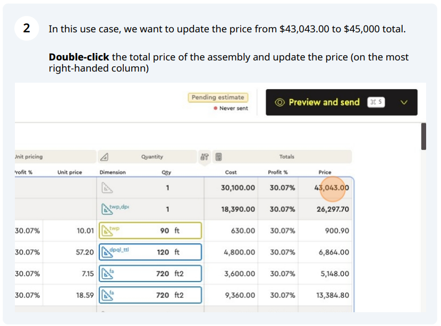Click the Preview and send button

pos(324,102)
